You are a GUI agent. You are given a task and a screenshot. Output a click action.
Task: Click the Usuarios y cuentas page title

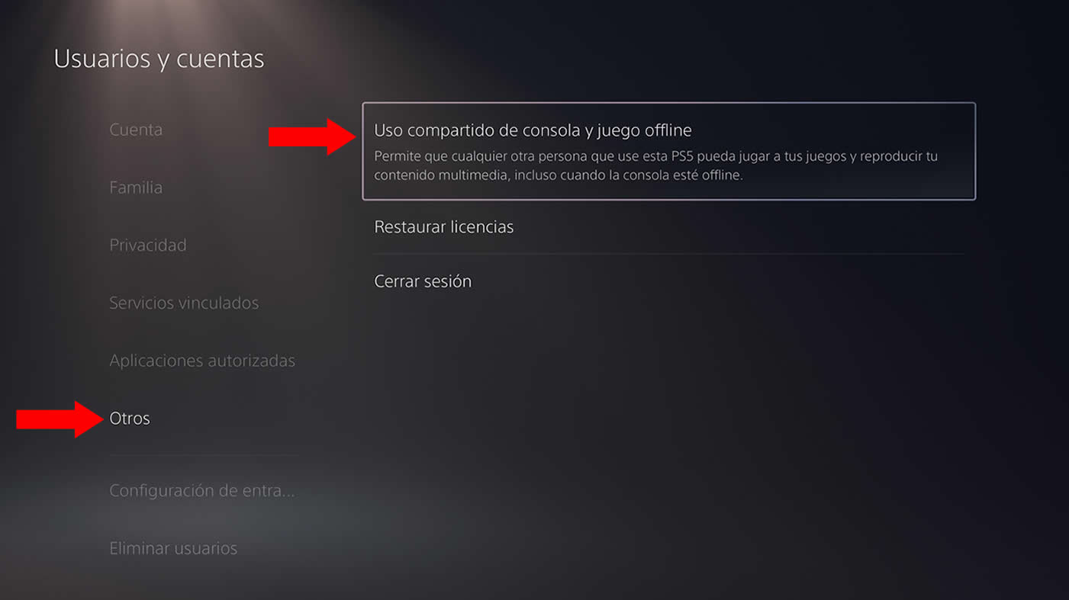click(159, 59)
